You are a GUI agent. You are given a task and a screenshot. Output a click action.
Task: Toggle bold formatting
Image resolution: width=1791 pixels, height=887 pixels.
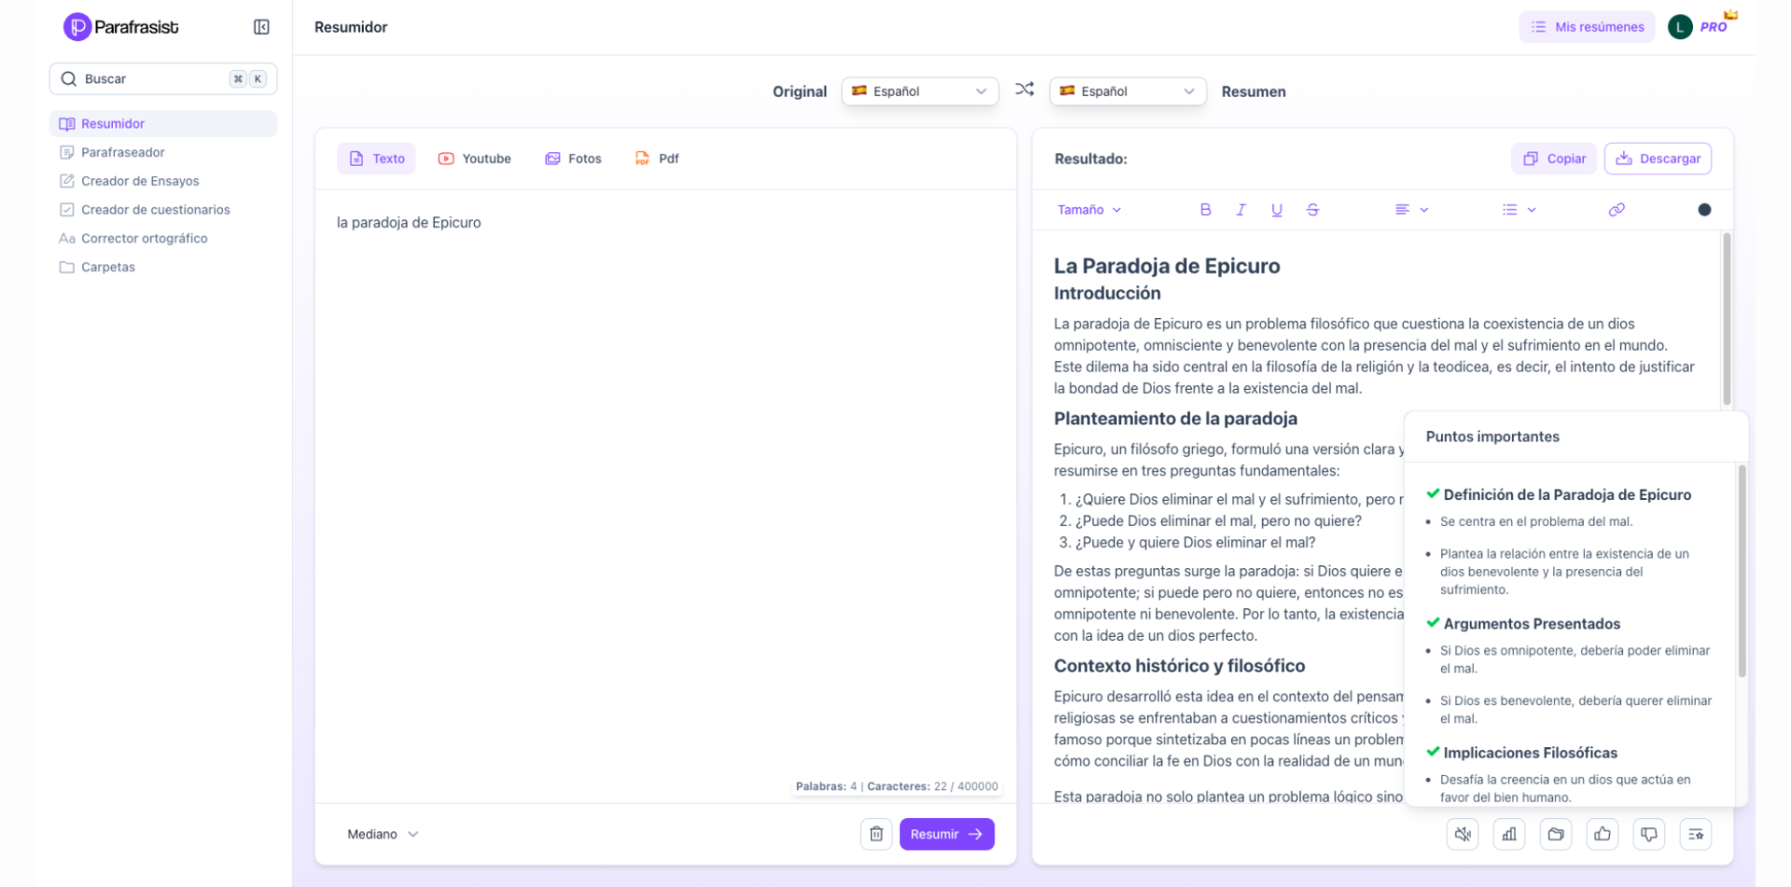point(1205,210)
